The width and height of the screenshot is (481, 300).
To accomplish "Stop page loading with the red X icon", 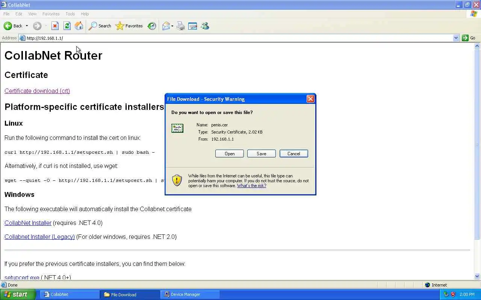I will tap(55, 26).
